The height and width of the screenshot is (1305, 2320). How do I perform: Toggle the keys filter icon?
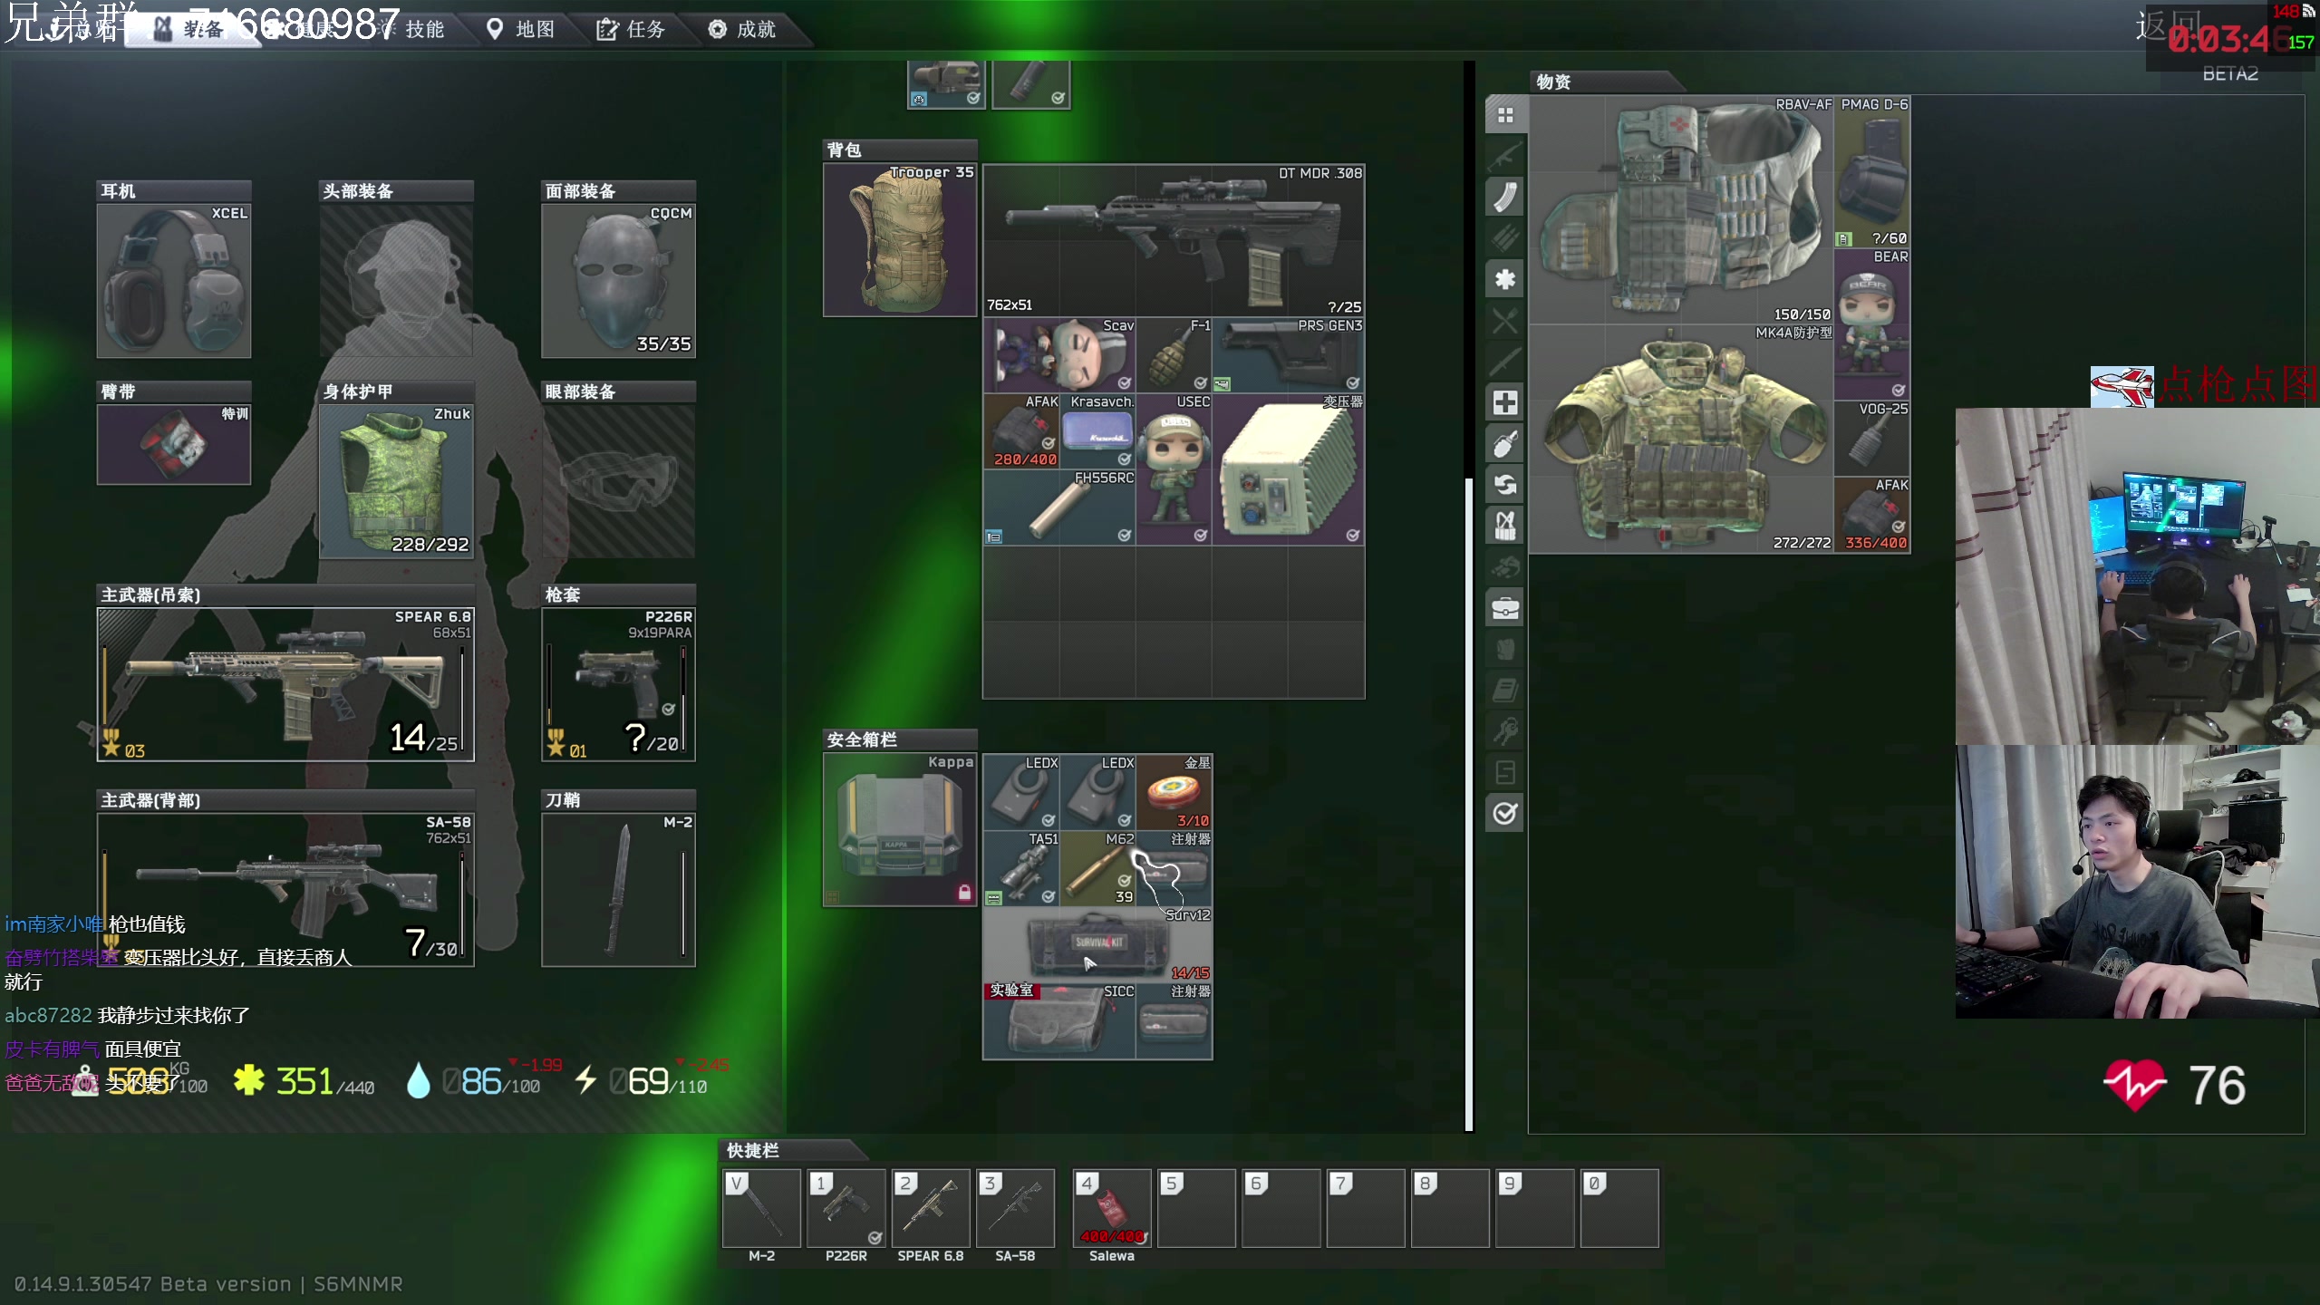(x=1505, y=730)
